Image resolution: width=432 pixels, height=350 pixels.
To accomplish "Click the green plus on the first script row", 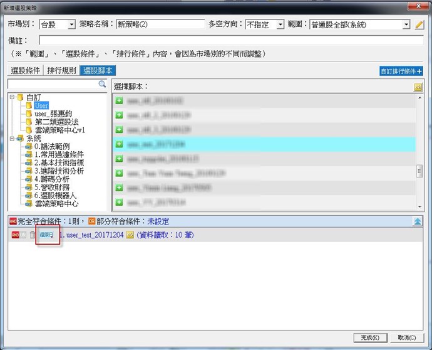I will point(118,100).
